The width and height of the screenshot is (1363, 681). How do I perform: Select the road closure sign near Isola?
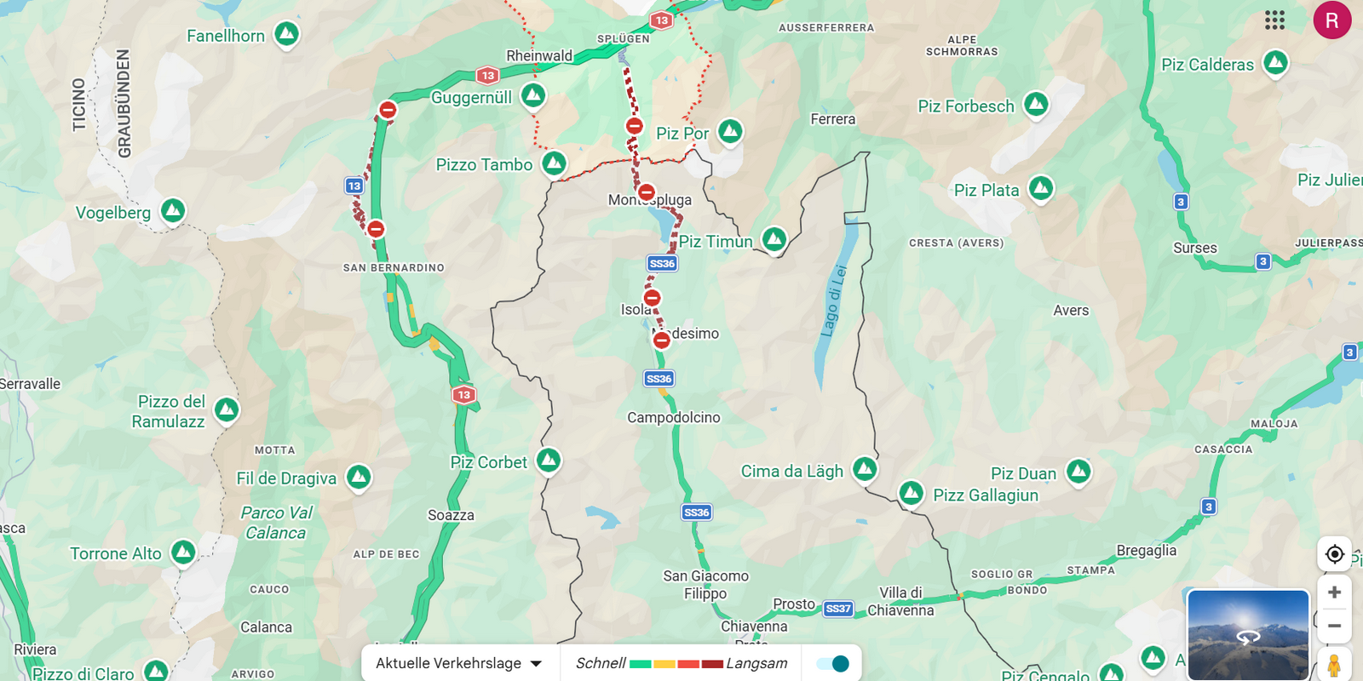pyautogui.click(x=652, y=298)
